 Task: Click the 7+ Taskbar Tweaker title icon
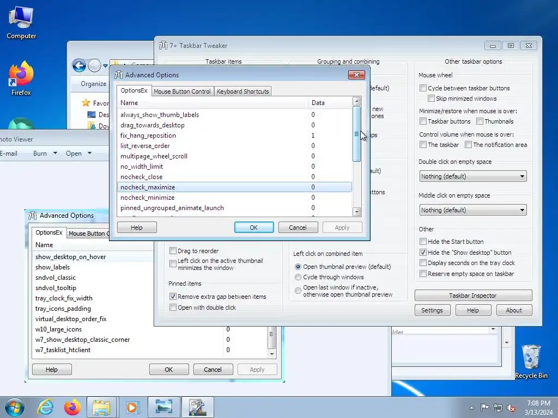coord(163,46)
